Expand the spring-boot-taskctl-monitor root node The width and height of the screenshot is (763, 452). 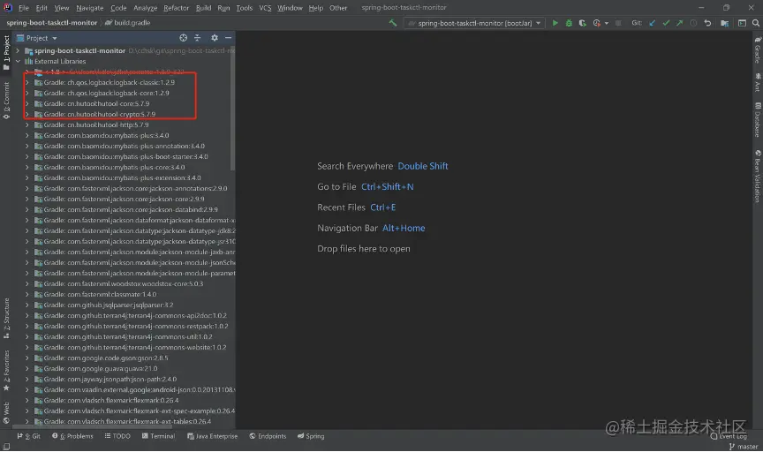pos(18,50)
